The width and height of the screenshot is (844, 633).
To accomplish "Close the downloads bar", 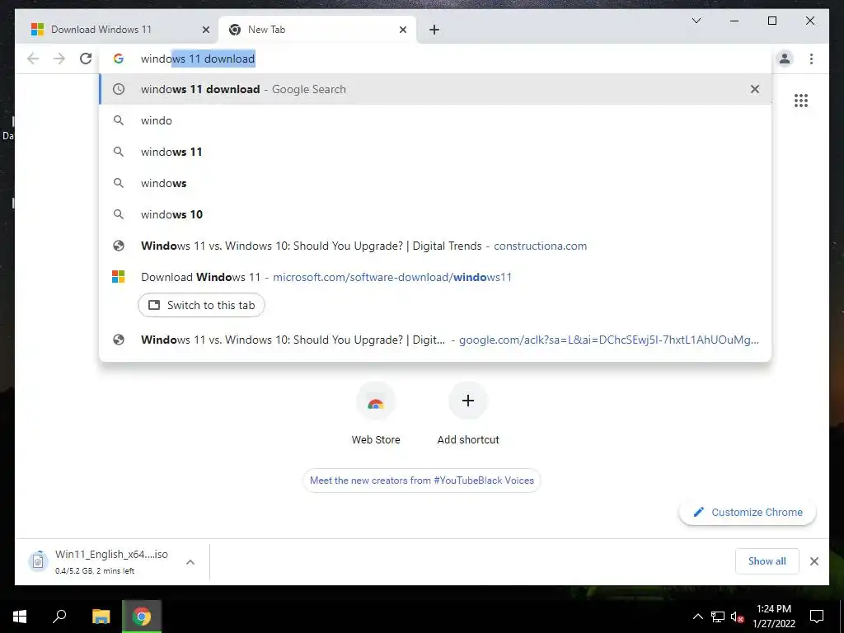I will pyautogui.click(x=814, y=561).
